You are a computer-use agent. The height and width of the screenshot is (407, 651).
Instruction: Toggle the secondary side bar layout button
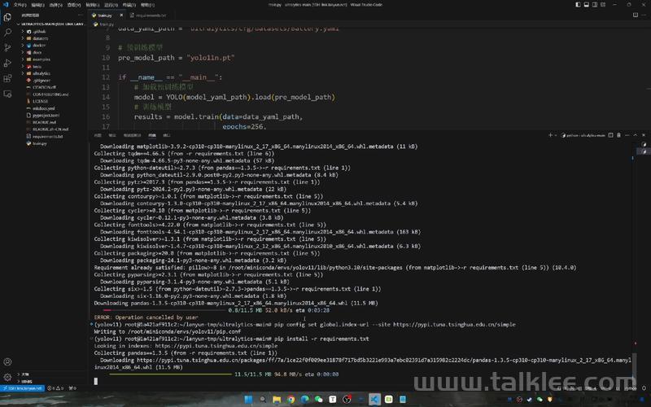click(x=595, y=5)
